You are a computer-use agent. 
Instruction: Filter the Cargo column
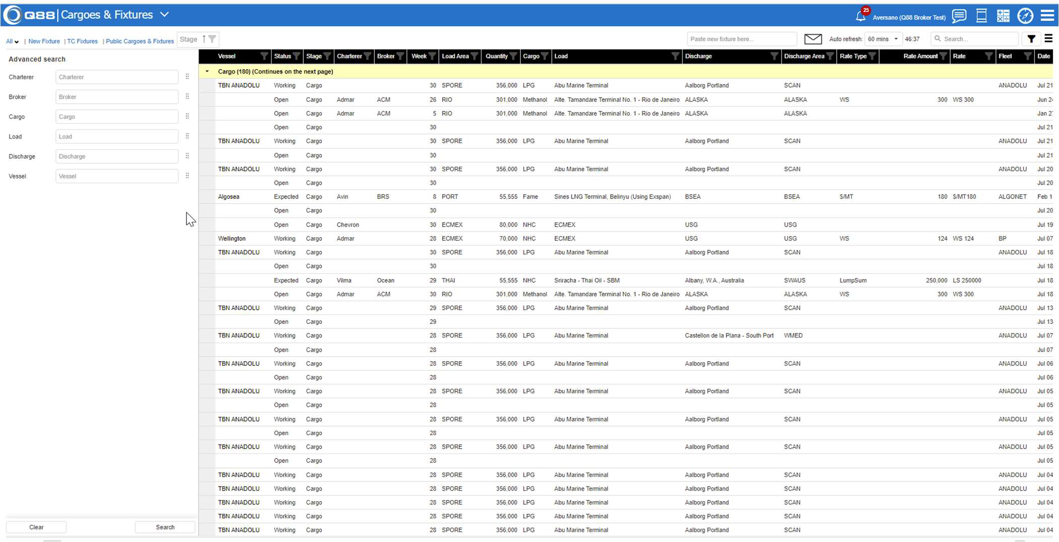click(x=545, y=56)
